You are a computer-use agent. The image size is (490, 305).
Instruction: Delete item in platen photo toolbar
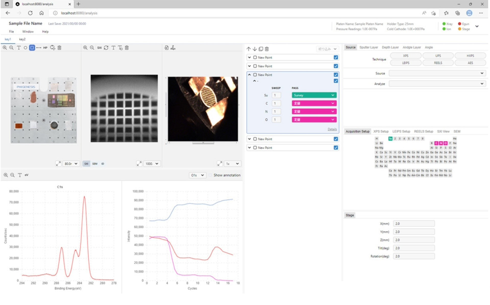59,48
